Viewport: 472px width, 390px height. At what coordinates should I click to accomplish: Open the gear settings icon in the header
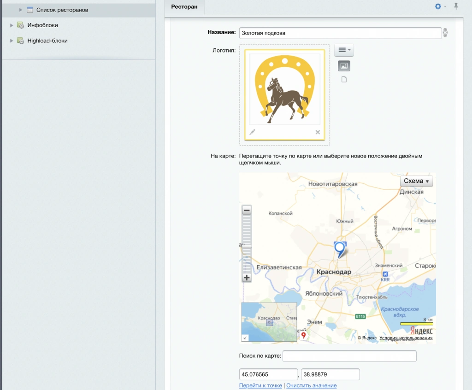438,6
